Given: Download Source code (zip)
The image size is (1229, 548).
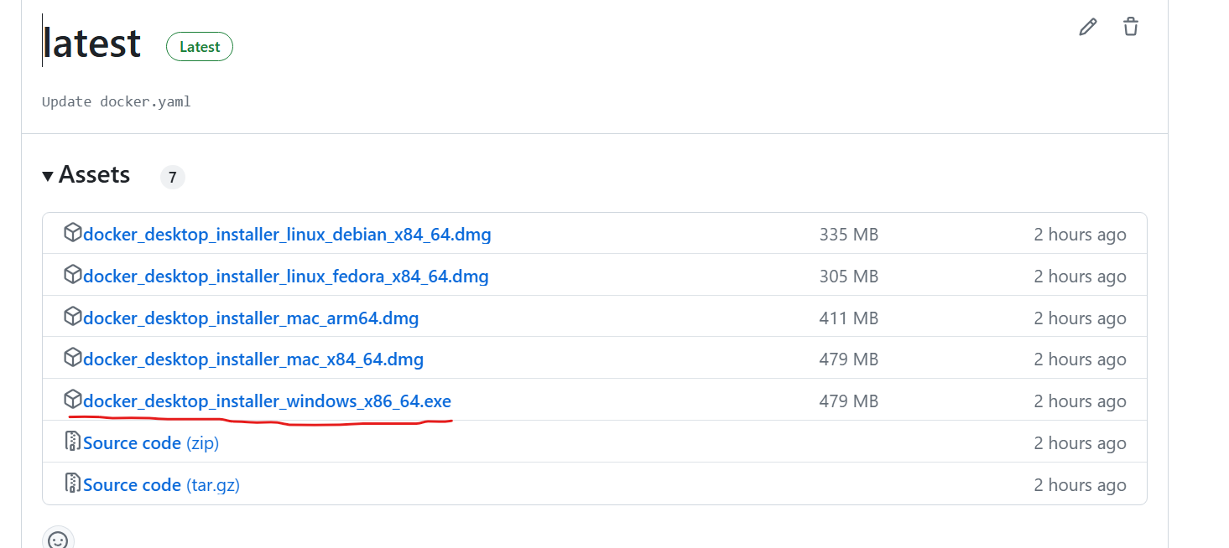Looking at the screenshot, I should coord(151,443).
